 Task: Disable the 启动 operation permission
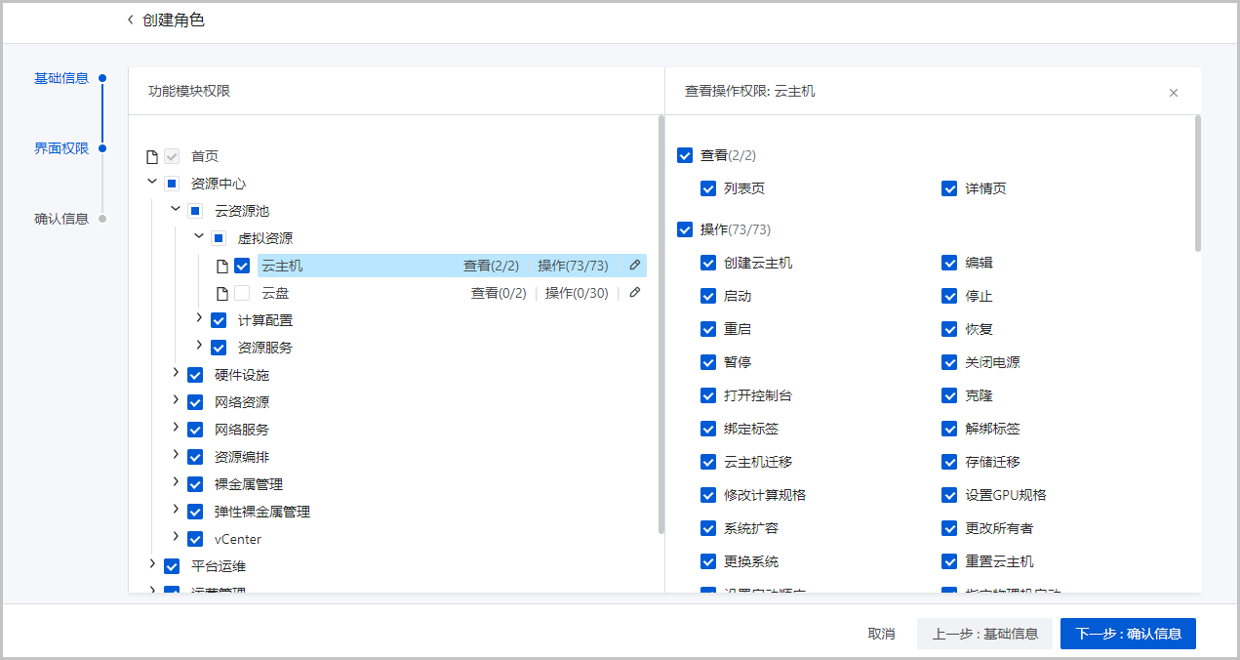click(708, 296)
